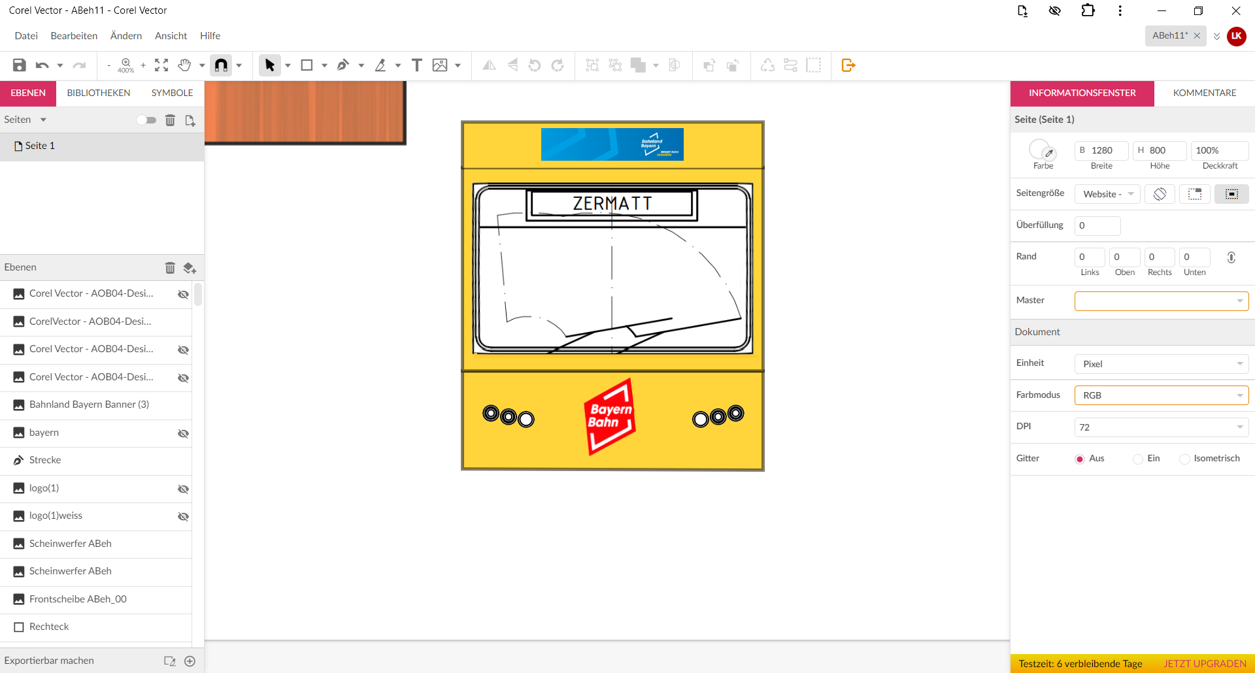Toggle the magnet snapping tool

222,65
